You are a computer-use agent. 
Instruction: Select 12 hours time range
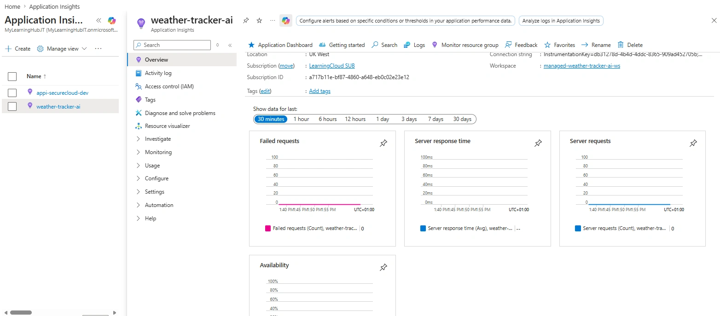(355, 119)
